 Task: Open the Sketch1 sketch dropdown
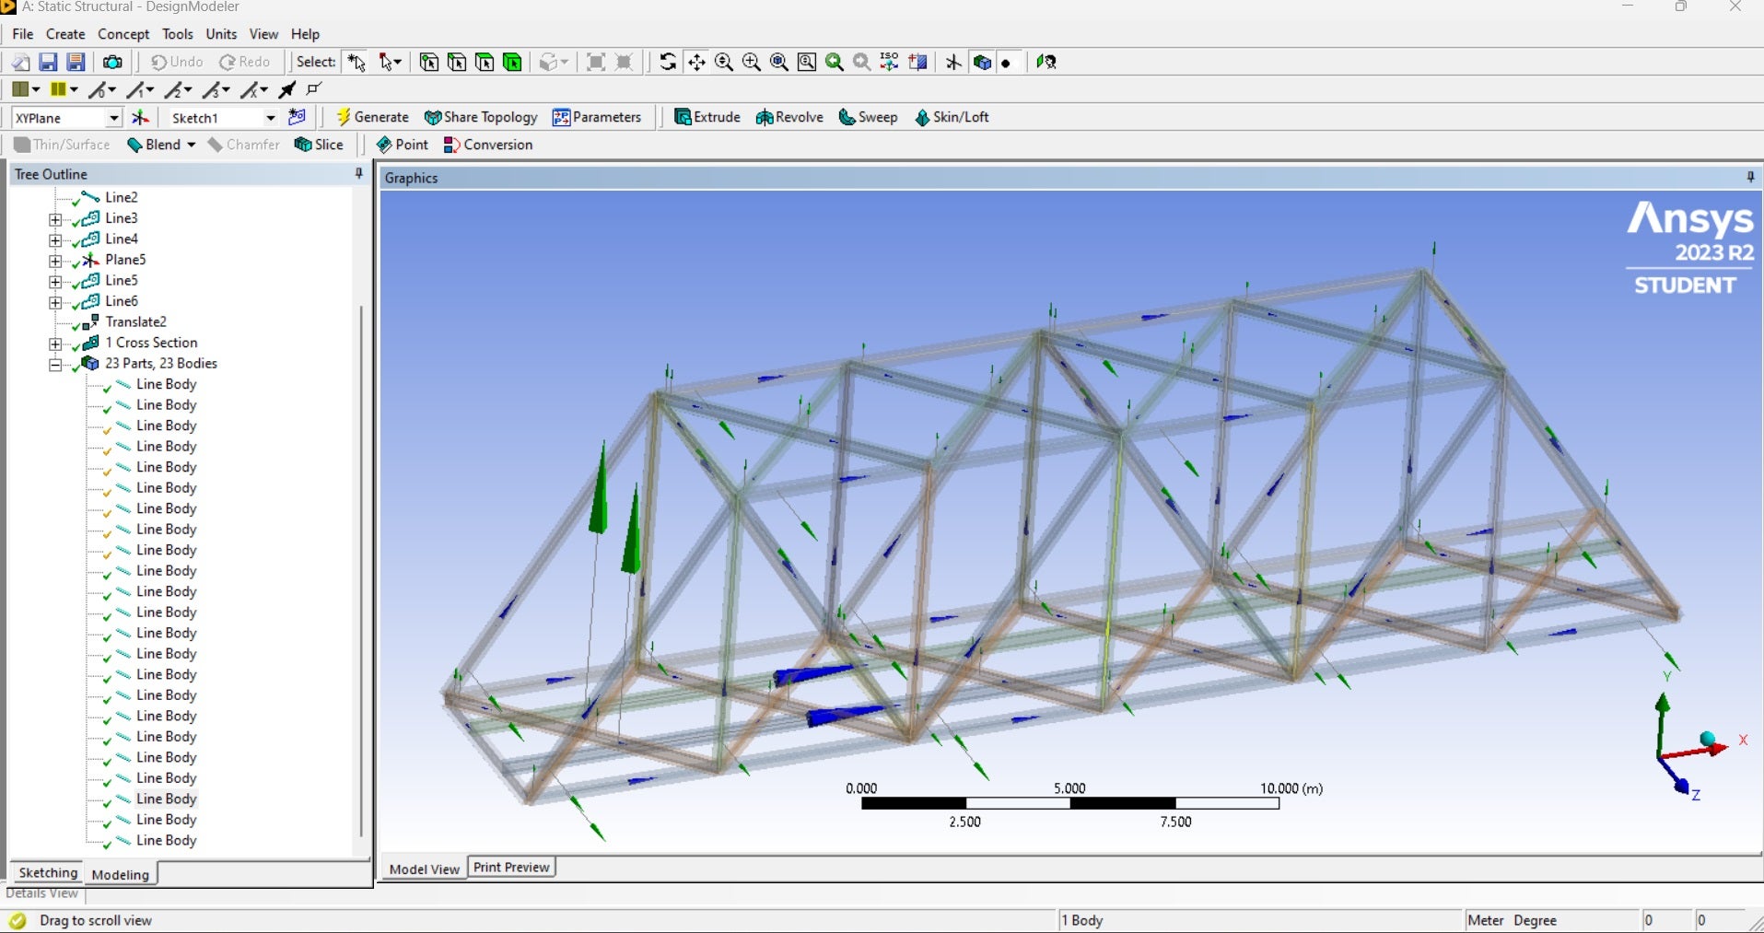[270, 118]
